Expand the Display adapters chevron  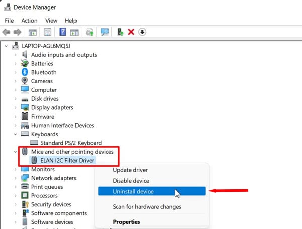pos(16,107)
